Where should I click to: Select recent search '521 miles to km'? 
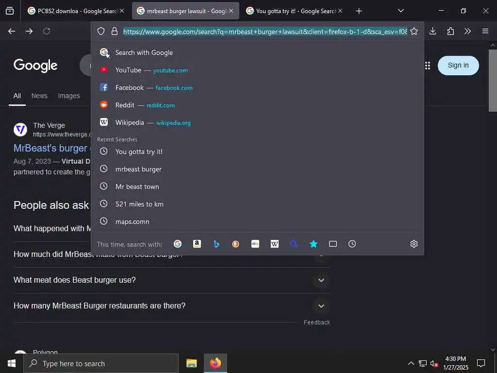(x=257, y=204)
